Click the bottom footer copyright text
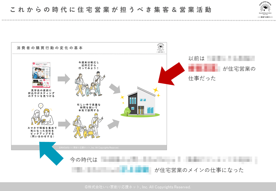The image size is (276, 191). [x=138, y=187]
